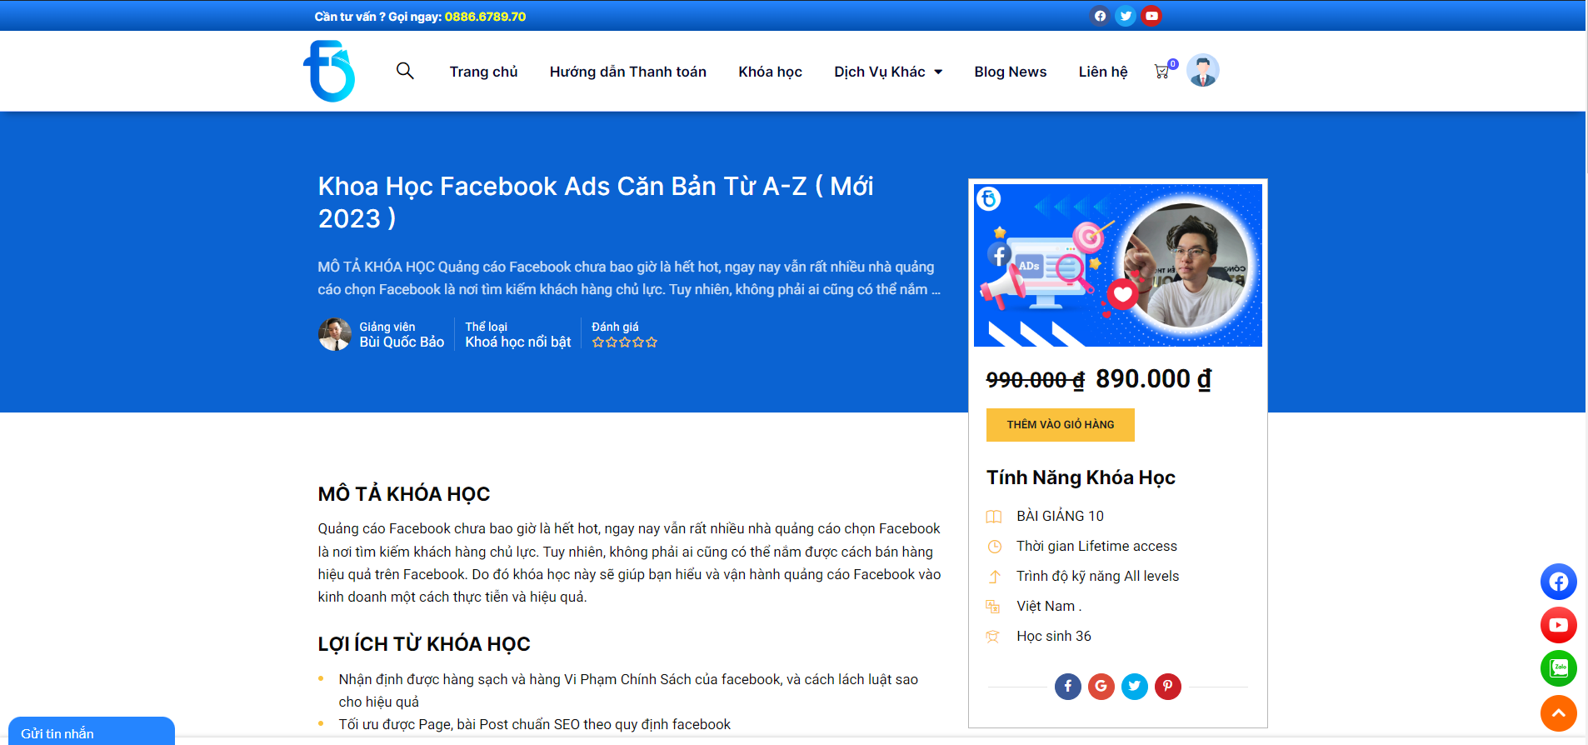1588x745 pixels.
Task: Click the arrow icon beside Trình độ kỹ năng
Action: [994, 577]
